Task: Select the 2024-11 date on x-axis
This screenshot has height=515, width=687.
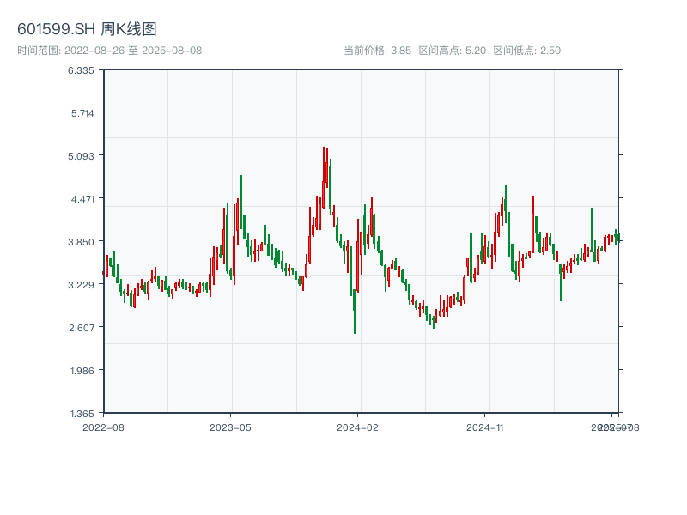Action: (x=485, y=427)
